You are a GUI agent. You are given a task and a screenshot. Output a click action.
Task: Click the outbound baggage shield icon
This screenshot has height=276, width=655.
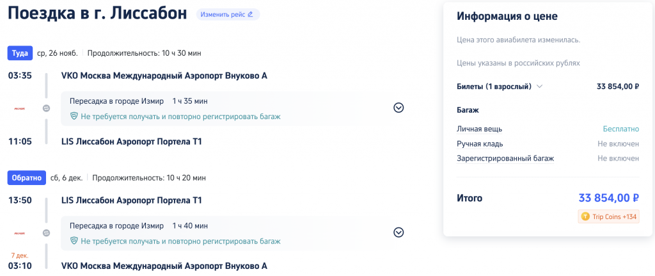click(x=74, y=117)
